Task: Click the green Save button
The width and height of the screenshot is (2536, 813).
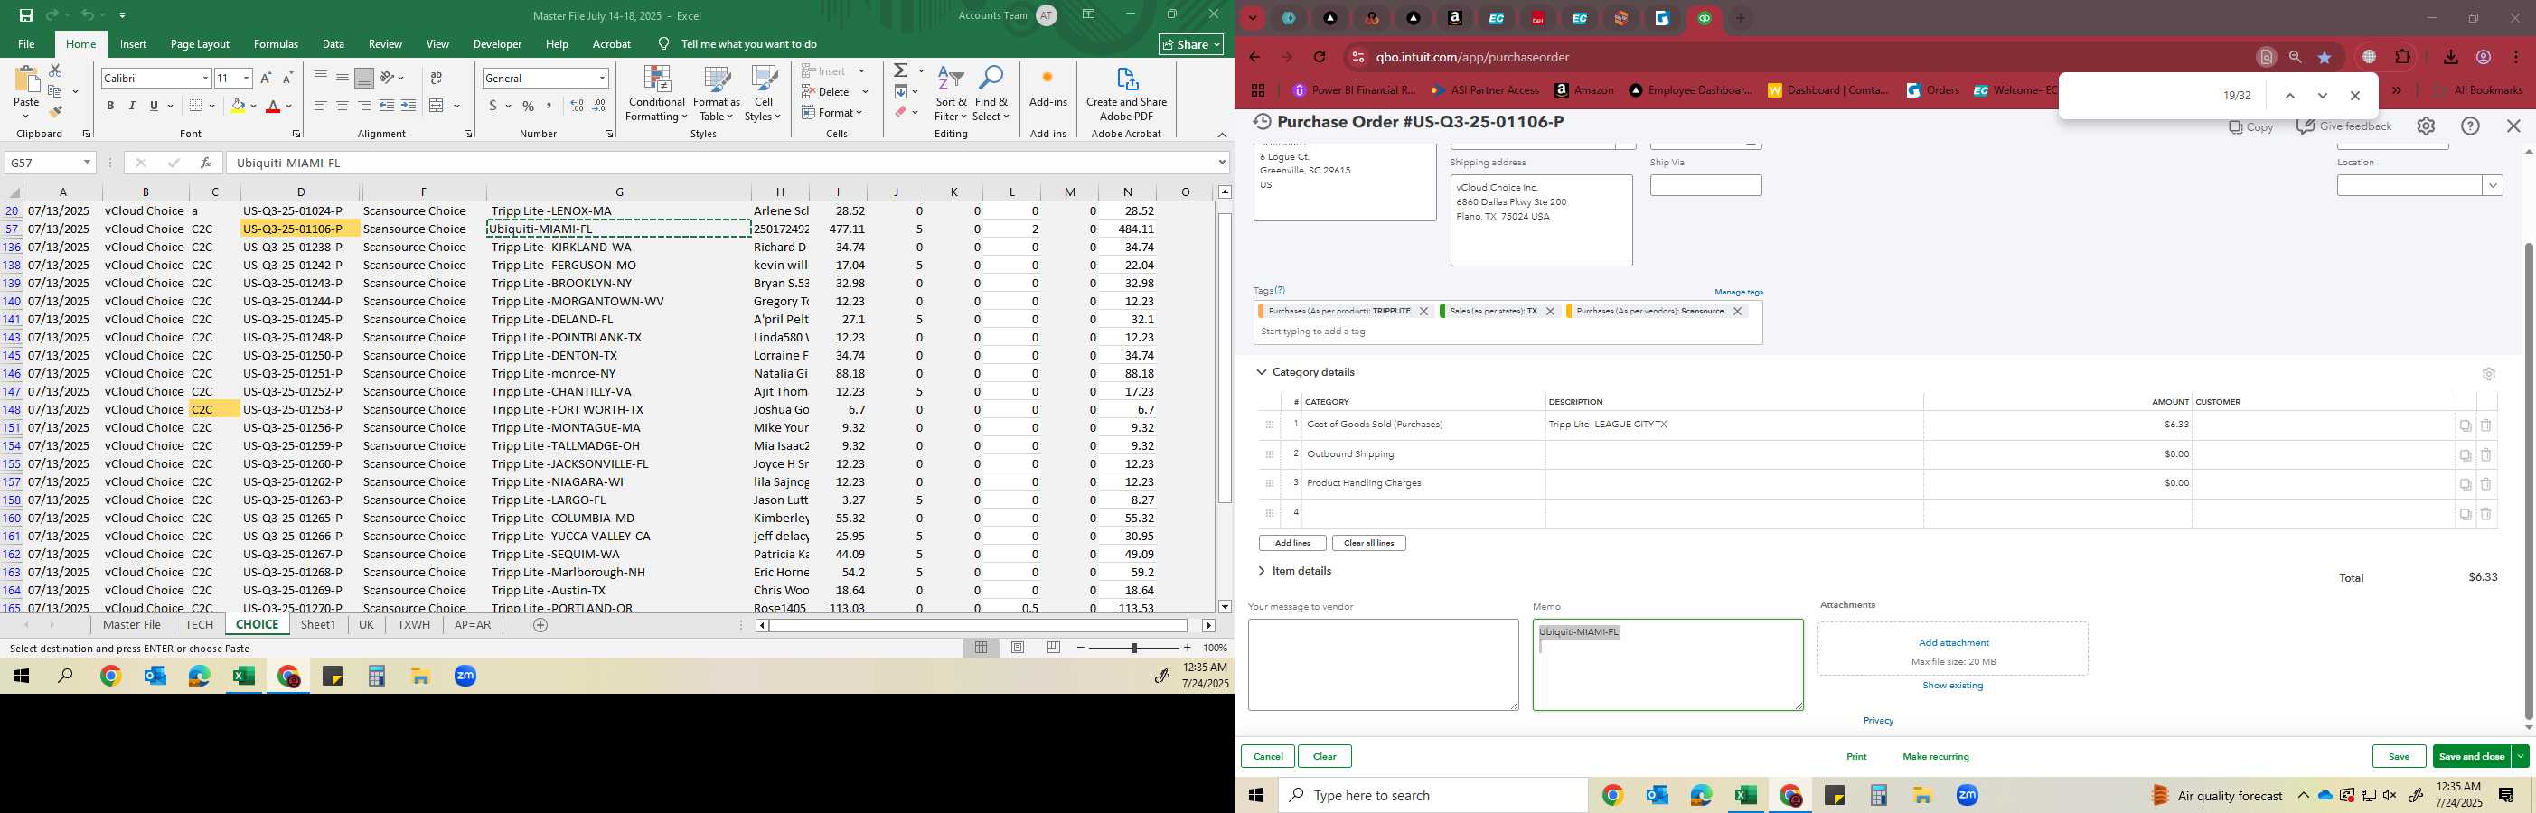Action: [x=2400, y=756]
